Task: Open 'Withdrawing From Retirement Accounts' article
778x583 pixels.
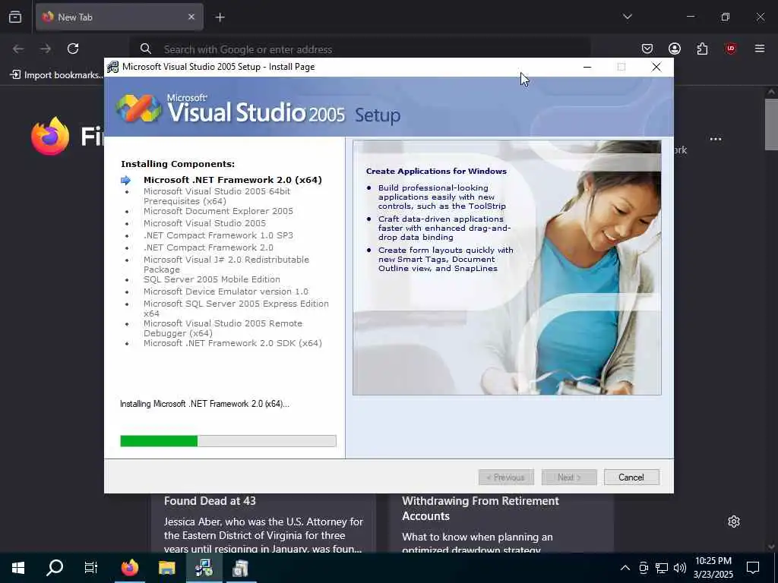Action: (480, 508)
